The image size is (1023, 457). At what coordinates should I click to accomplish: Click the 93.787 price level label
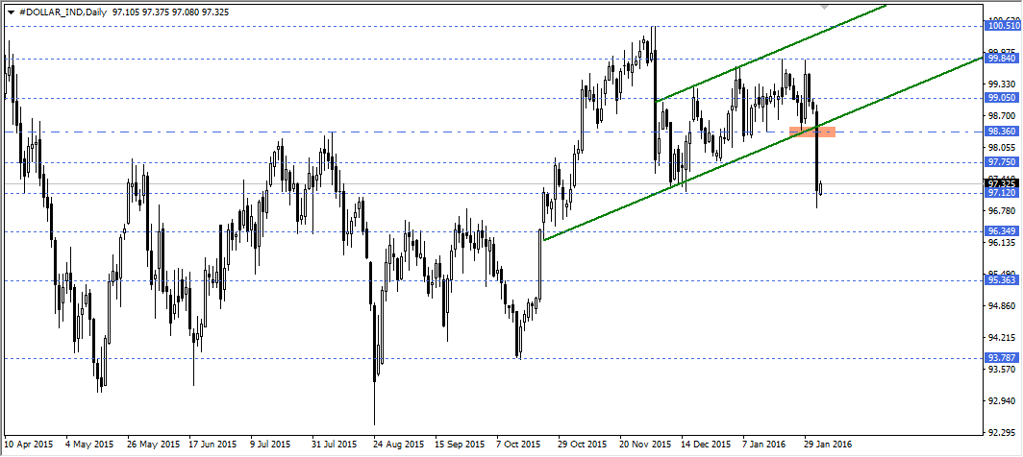click(1002, 358)
